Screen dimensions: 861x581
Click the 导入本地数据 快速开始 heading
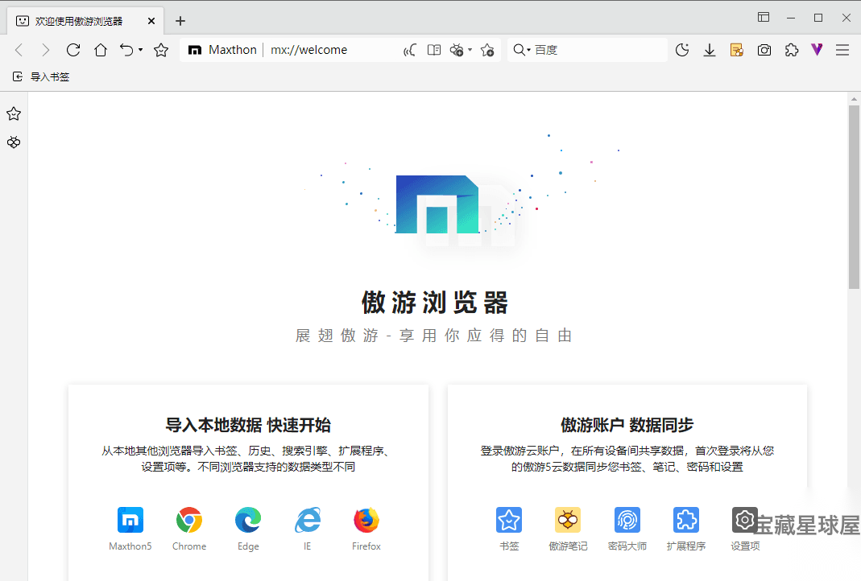pos(248,425)
